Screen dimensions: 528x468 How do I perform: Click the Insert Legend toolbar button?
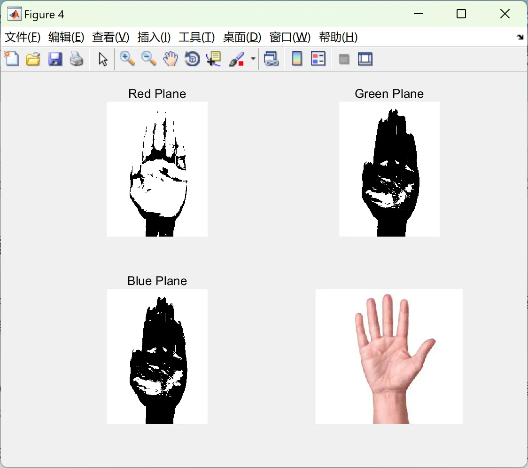318,59
